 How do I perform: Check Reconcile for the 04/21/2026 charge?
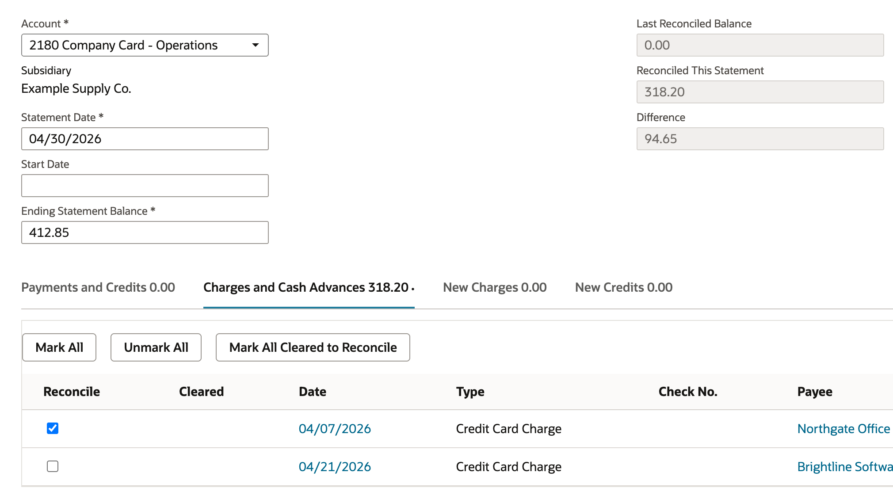tap(53, 466)
